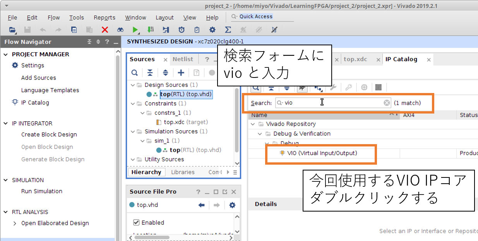Click the red X delete icon in toolbar
This screenshot has height=241, width=478.
pyautogui.click(x=105, y=30)
